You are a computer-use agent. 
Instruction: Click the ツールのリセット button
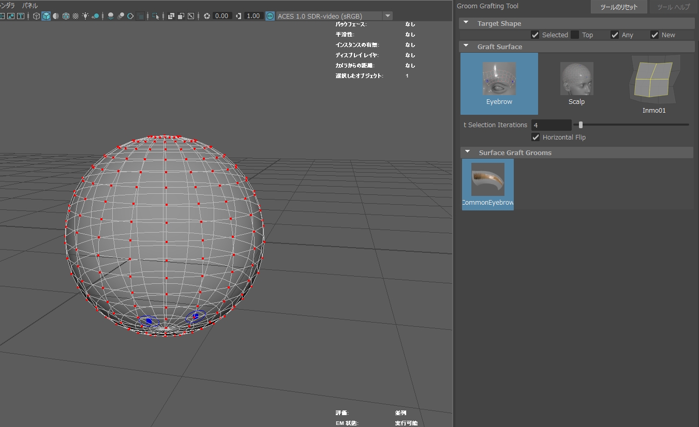point(619,7)
